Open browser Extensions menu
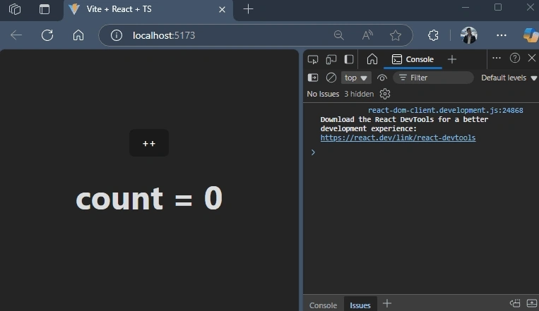Viewport: 539px width, 311px height. click(433, 35)
